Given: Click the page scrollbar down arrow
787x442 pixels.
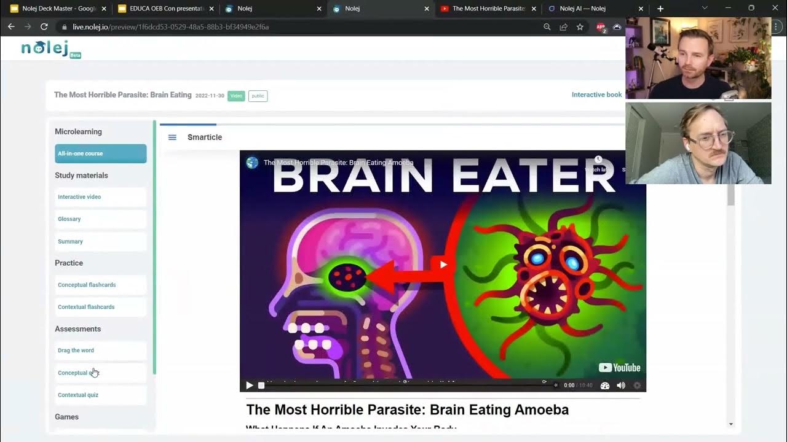Looking at the screenshot, I should tap(730, 424).
